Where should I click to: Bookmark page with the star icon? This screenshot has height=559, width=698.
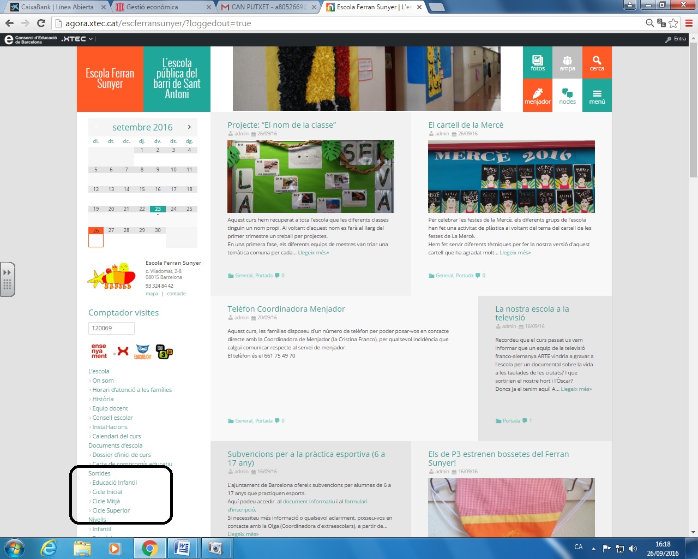coord(673,23)
